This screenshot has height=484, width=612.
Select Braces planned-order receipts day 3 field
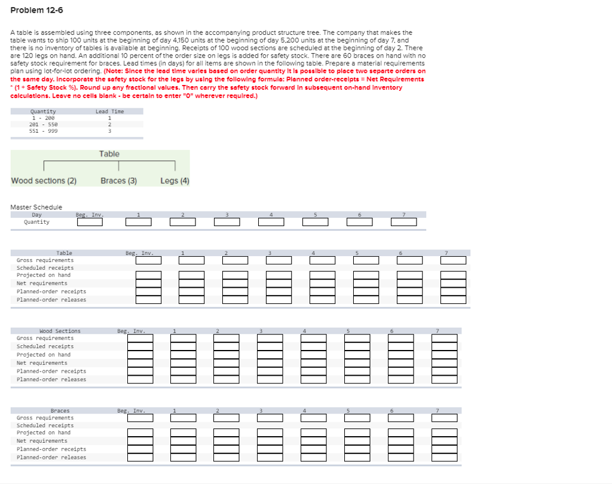coord(270,449)
